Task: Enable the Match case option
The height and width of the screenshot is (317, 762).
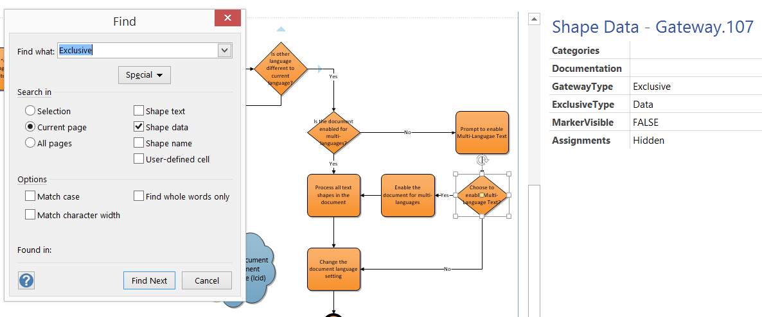Action: tap(30, 196)
